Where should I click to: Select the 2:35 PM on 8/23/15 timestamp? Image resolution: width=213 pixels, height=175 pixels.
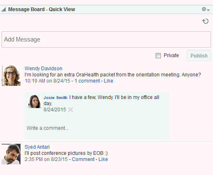coord(46,159)
